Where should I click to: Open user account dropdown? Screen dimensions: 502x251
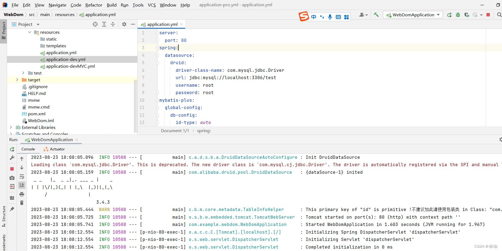[x=363, y=15]
